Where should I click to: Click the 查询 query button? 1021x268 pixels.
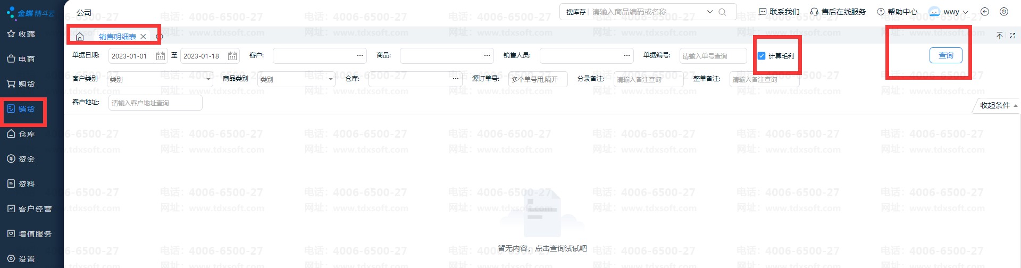(x=945, y=55)
